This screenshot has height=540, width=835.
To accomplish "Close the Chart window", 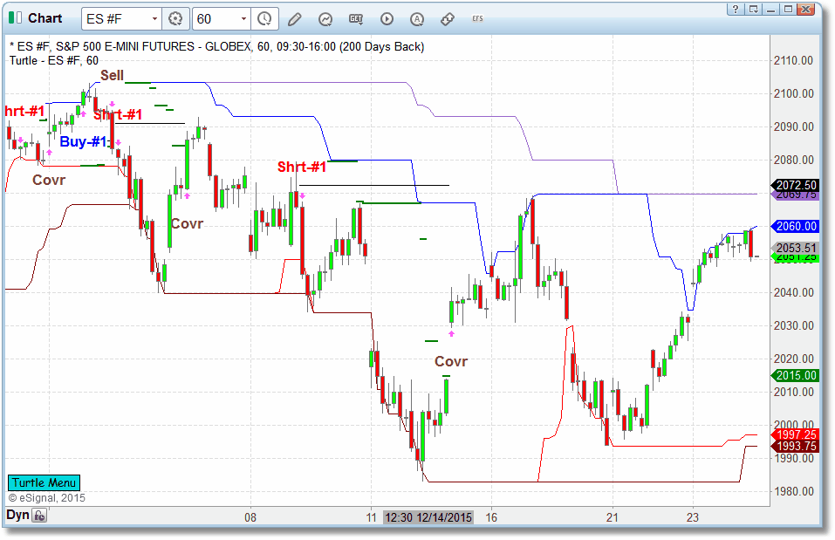I will pos(806,9).
